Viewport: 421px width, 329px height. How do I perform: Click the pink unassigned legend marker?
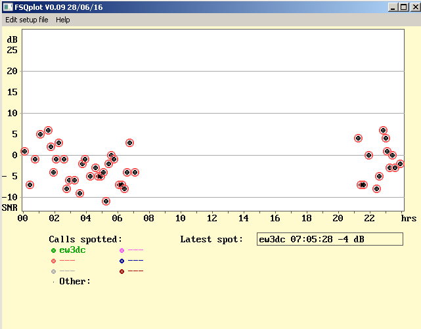[122, 250]
